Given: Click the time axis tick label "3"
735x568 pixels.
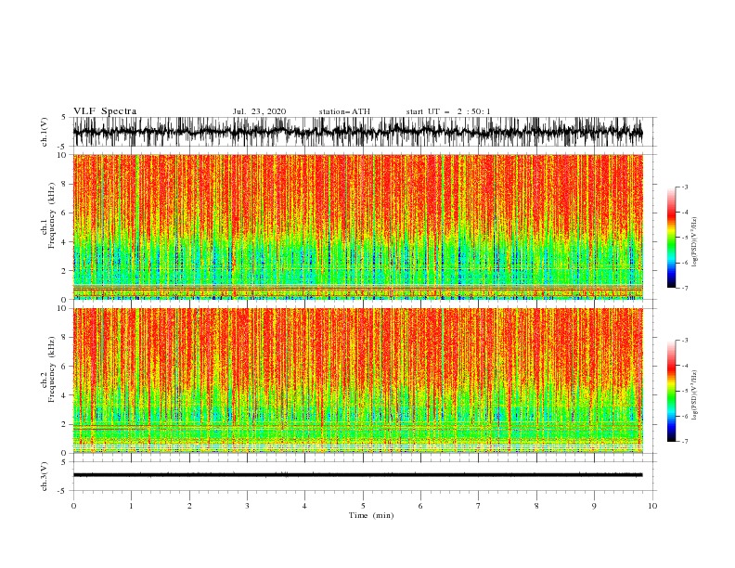Looking at the screenshot, I should (247, 506).
